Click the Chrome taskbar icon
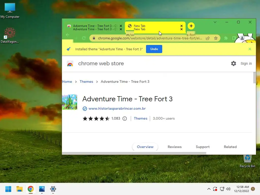This screenshot has height=195, width=260. click(x=31, y=189)
